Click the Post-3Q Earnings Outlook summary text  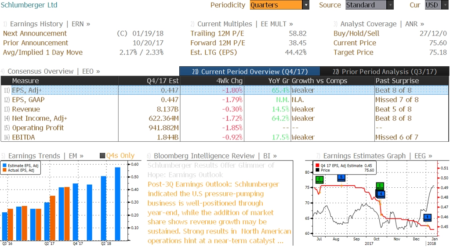(x=219, y=212)
